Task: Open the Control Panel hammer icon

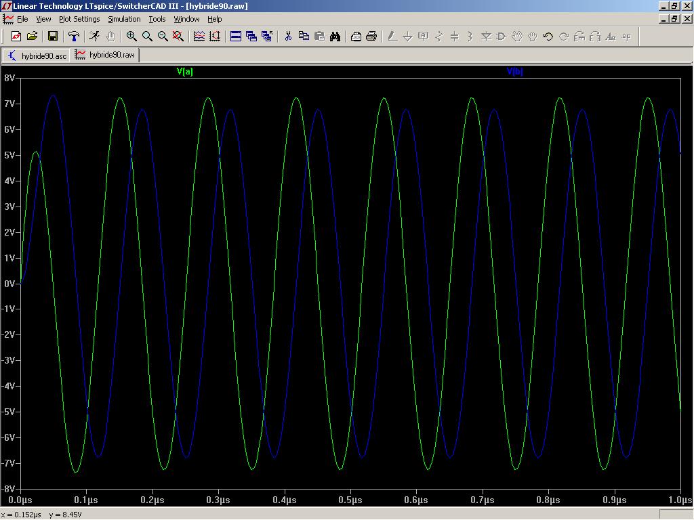Action: (x=74, y=37)
